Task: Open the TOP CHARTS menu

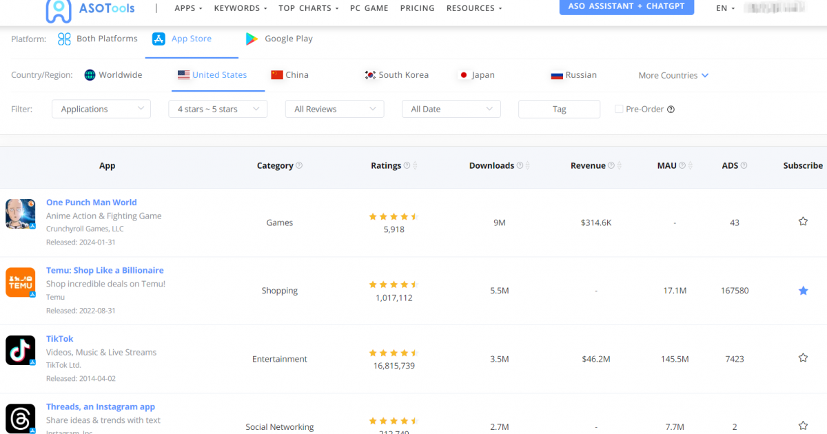Action: pos(308,8)
